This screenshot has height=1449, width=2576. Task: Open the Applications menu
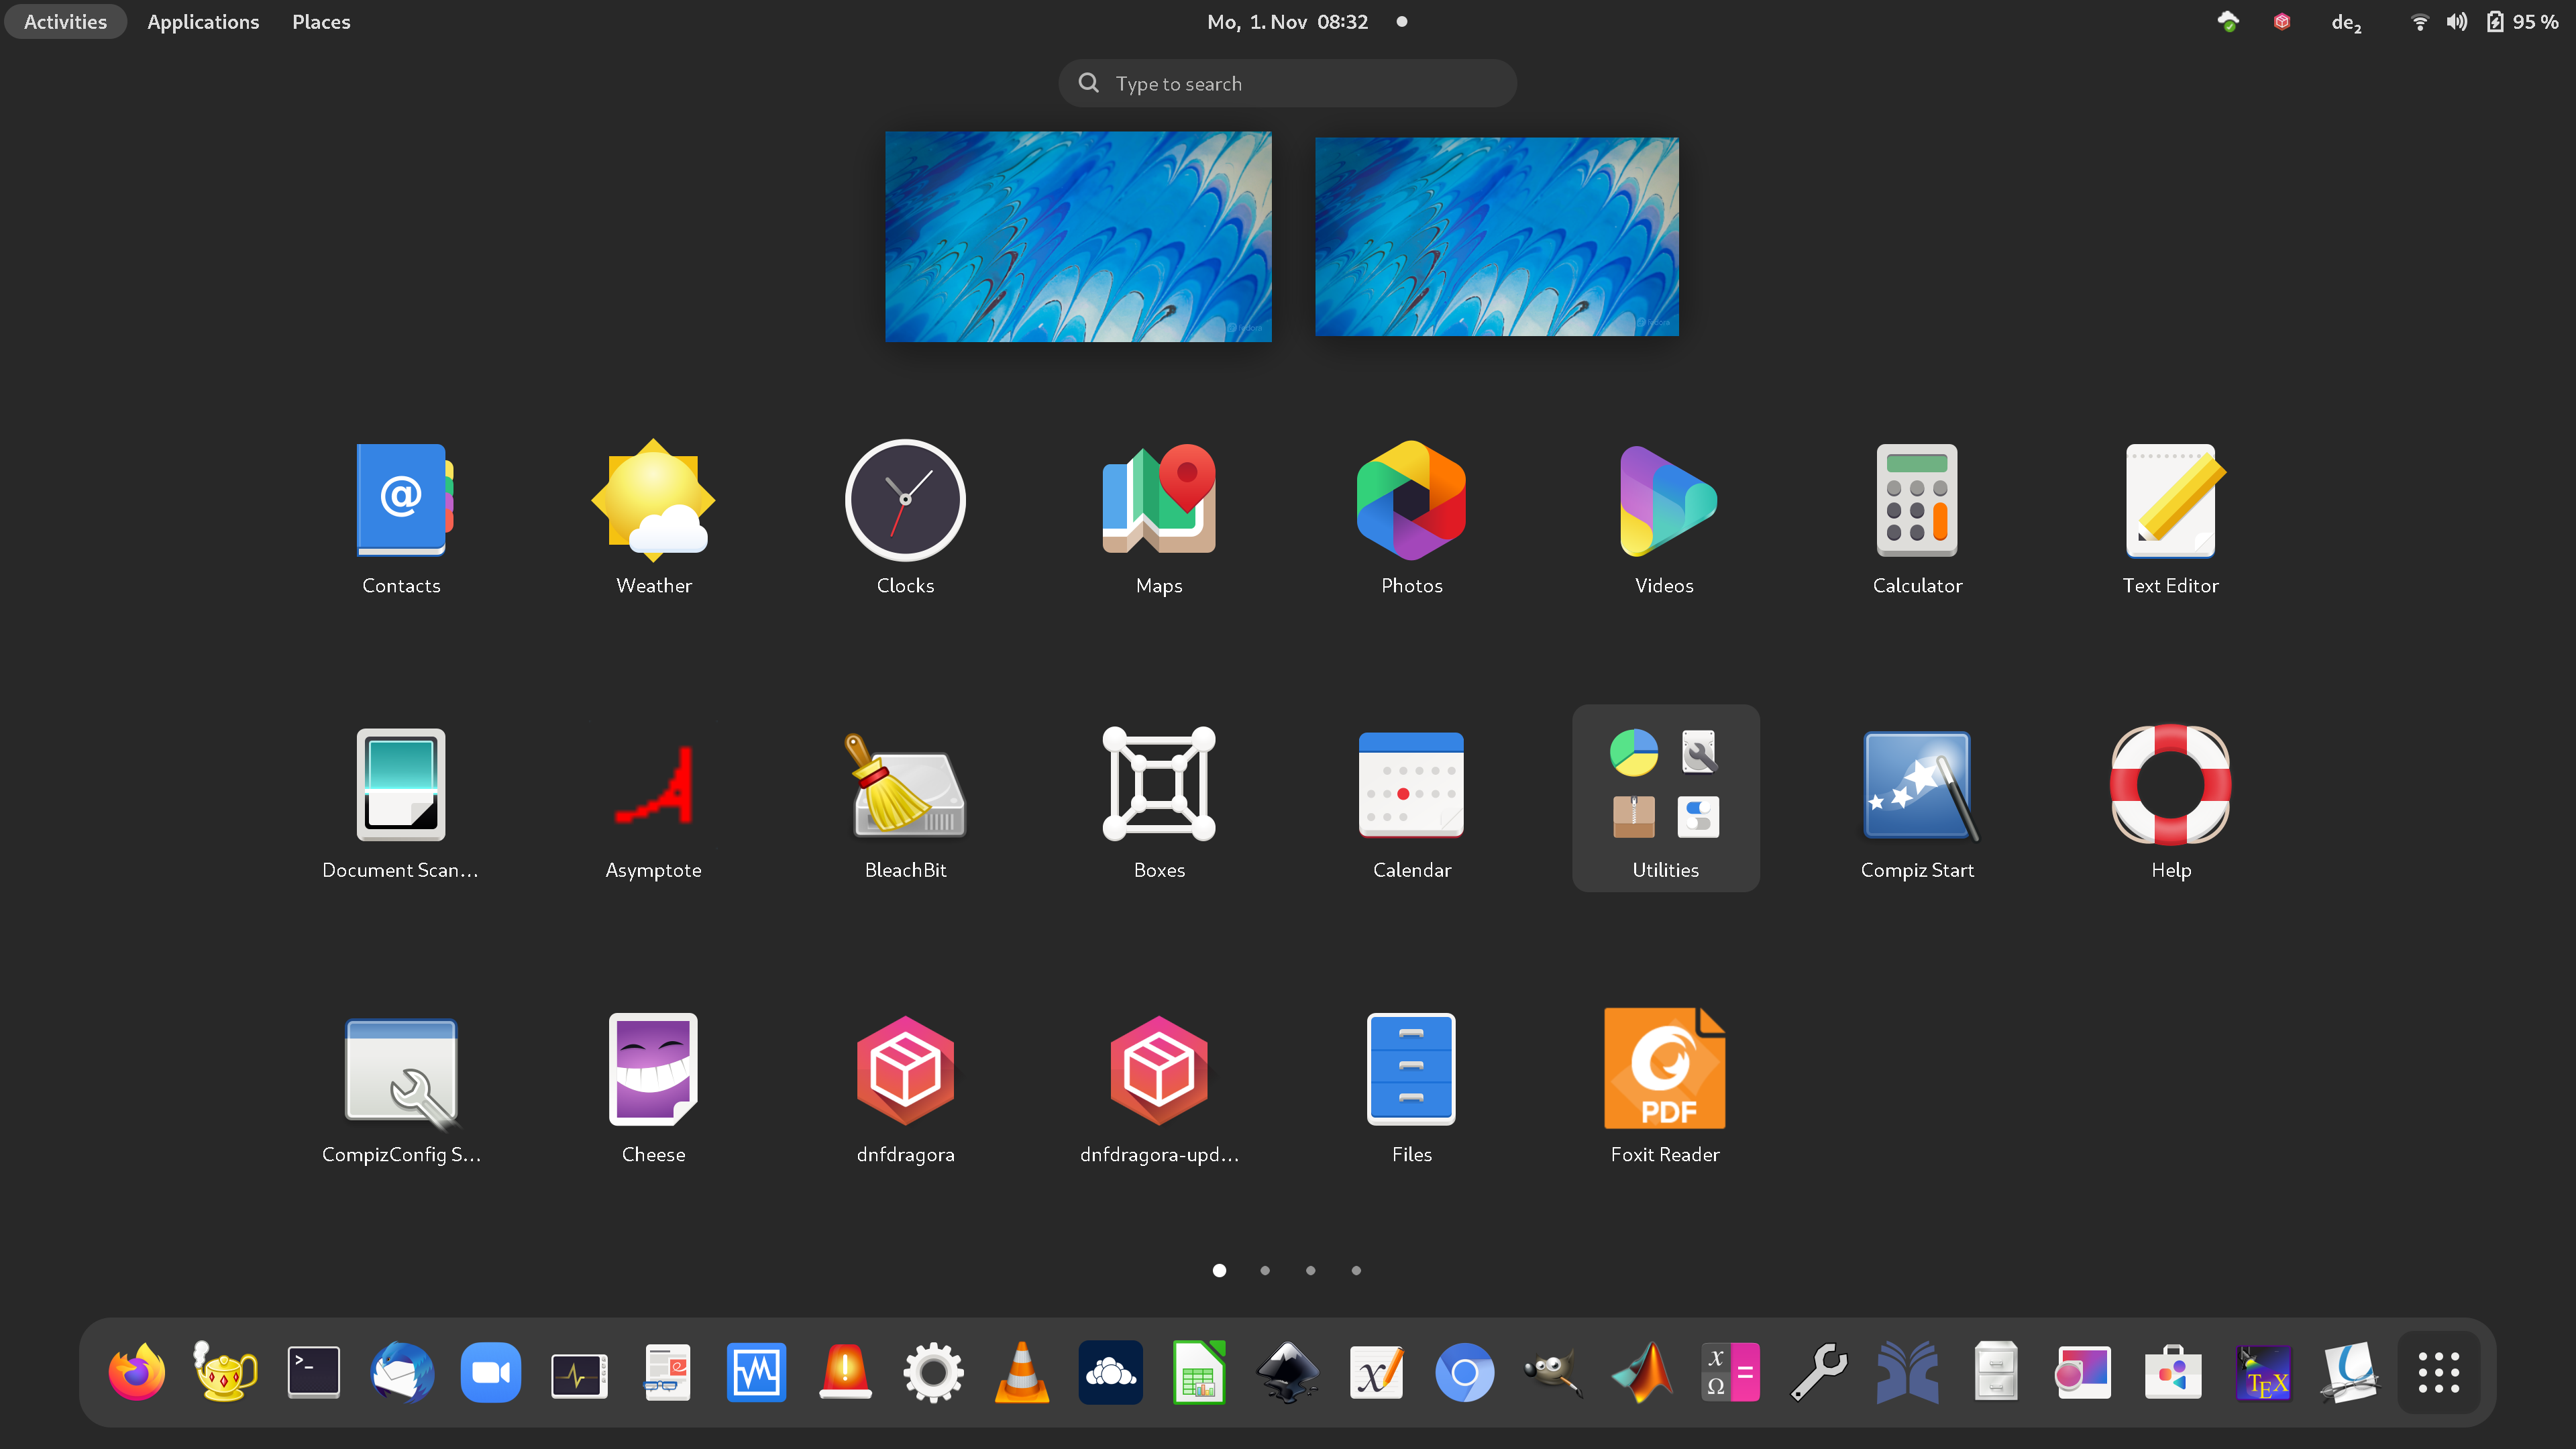tap(203, 22)
